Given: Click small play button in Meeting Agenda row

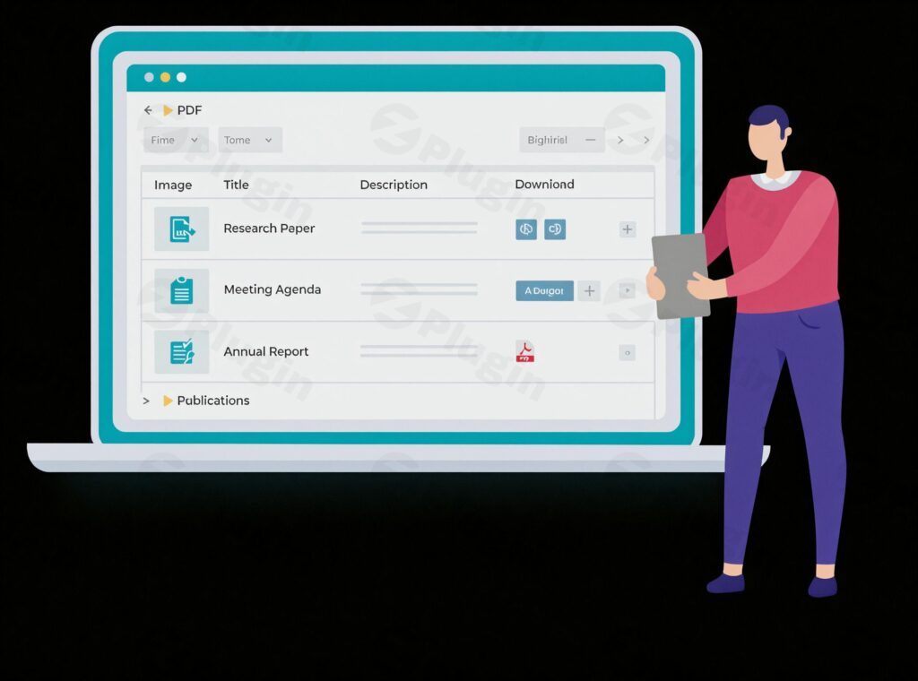Looking at the screenshot, I should click(628, 290).
